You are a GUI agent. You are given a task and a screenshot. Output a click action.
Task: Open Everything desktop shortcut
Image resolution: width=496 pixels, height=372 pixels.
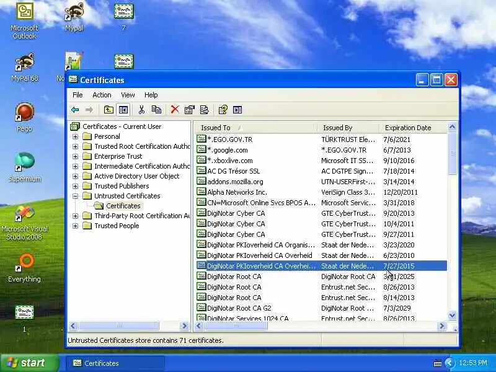24,268
